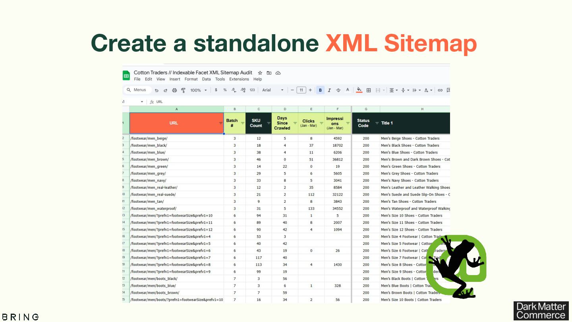Click the spreadsheet title Cotton Traders
The image size is (572, 322).
pyautogui.click(x=193, y=73)
